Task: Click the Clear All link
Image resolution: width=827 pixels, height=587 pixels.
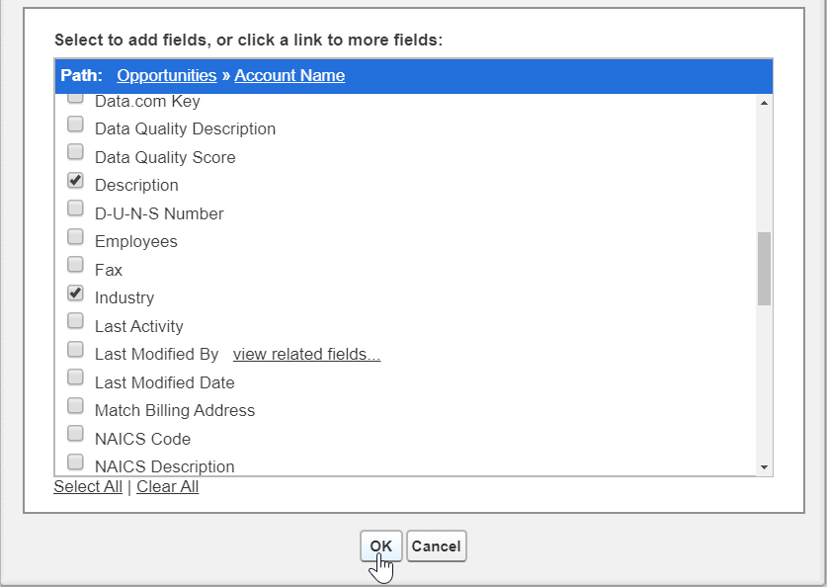Action: [168, 487]
